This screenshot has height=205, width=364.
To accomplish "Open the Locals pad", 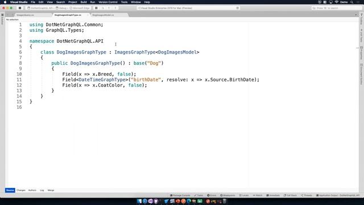I will point(244,195).
